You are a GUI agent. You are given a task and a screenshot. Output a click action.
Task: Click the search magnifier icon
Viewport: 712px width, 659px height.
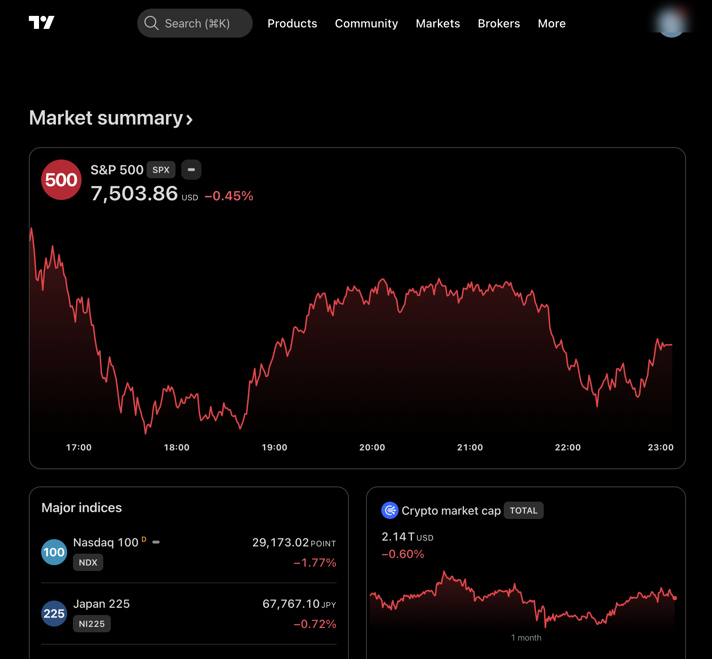click(x=151, y=23)
